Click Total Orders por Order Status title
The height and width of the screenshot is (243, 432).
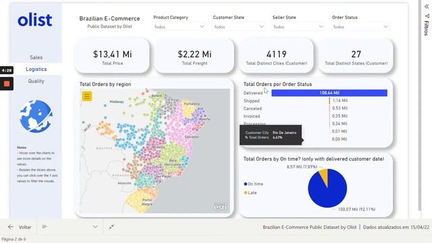(277, 84)
